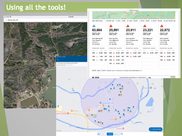Tap the blue Greenwood Market Place pin
The width and height of the screenshot is (182, 136).
[100, 103]
